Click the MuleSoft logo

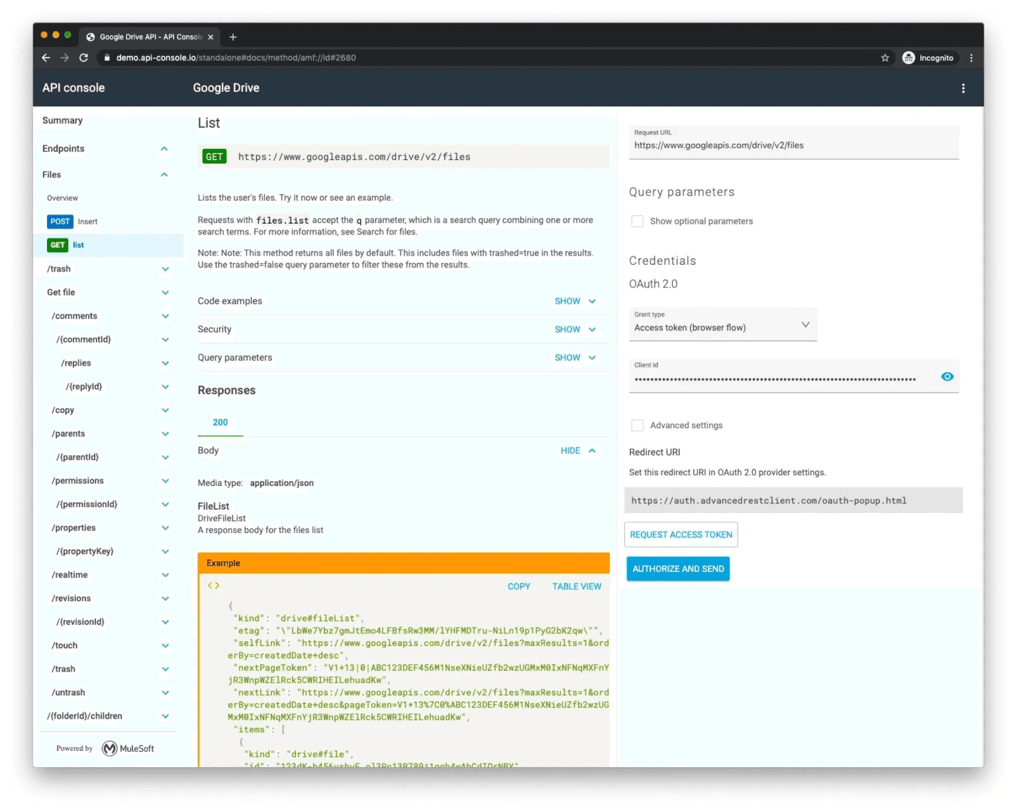[x=128, y=748]
